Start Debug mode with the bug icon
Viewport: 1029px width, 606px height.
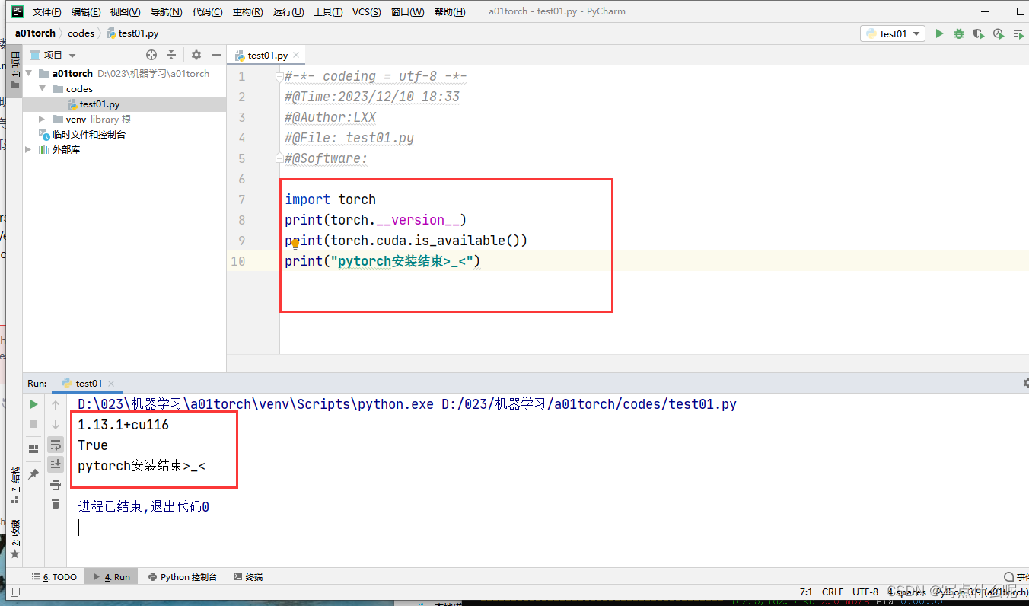[959, 33]
